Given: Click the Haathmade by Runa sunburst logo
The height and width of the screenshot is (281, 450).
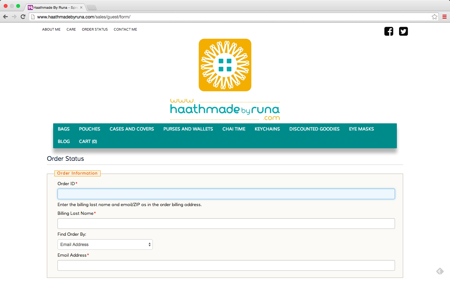Looking at the screenshot, I should point(225,65).
